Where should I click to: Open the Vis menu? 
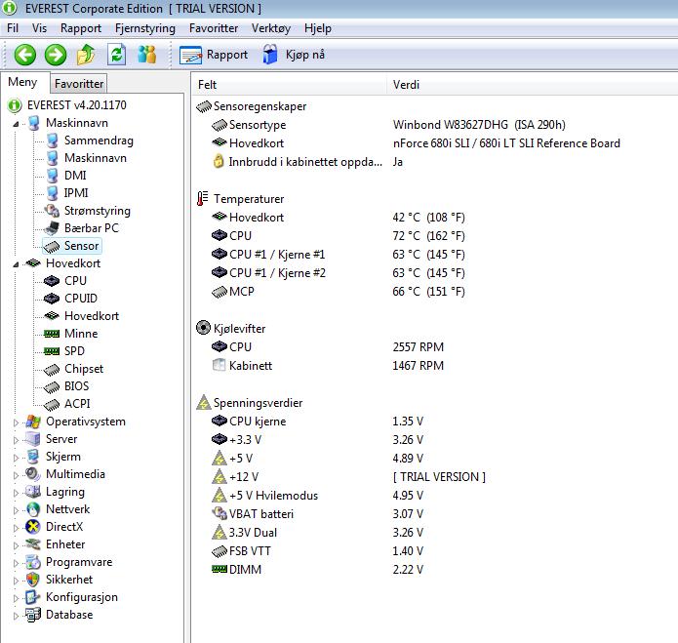(39, 28)
